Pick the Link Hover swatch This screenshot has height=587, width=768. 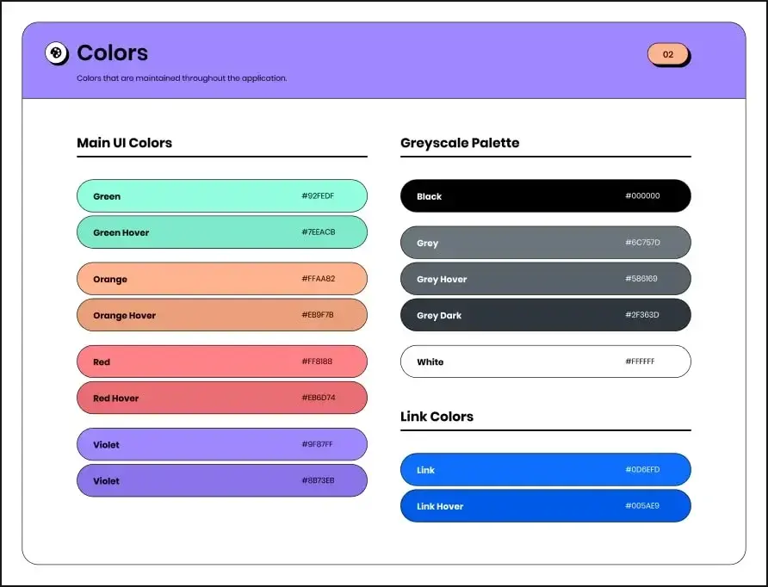545,506
